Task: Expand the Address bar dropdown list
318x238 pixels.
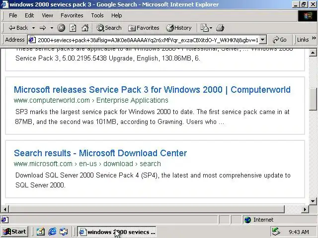Action: pyautogui.click(x=263, y=40)
